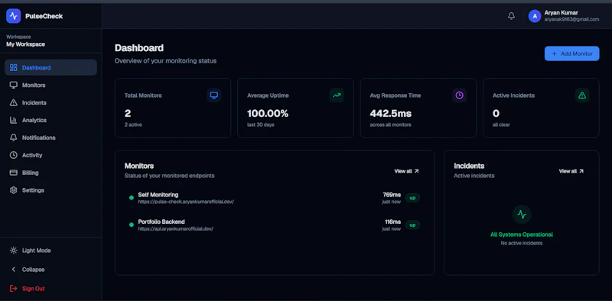612x301 pixels.
Task: Click the Dashboard grid icon in sidebar
Action: [14, 67]
